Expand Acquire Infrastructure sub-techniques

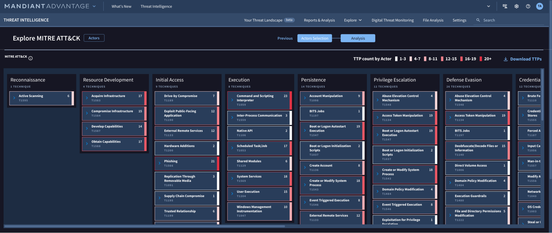pyautogui.click(x=87, y=98)
